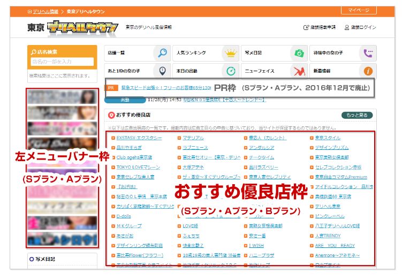Click the blue 出勤 label pill
Viewport: 402px width, 280px height.
coord(125,100)
